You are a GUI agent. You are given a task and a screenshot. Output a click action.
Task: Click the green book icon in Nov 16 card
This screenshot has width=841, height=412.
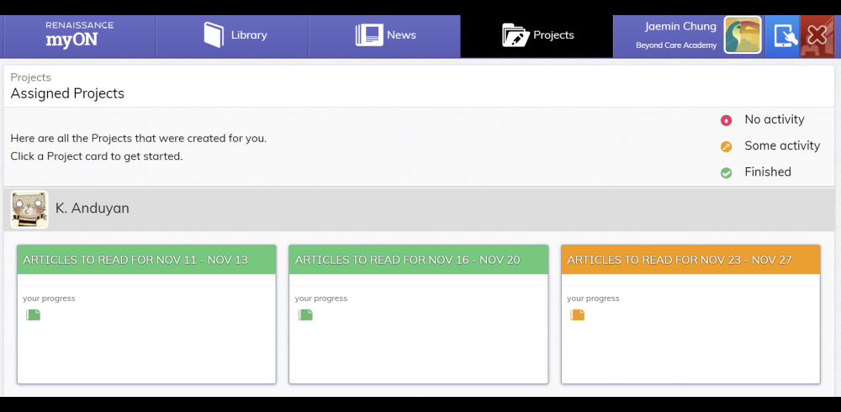(305, 315)
